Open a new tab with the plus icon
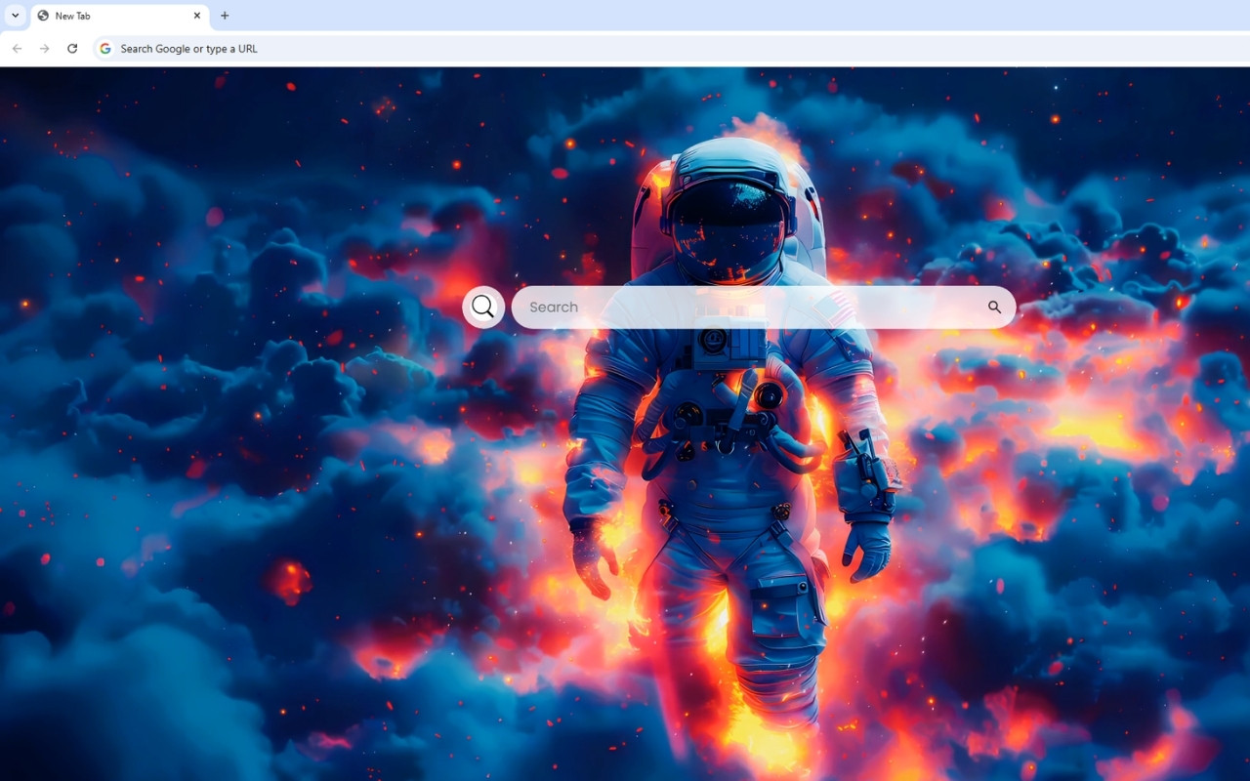Image resolution: width=1250 pixels, height=781 pixels. coord(225,16)
